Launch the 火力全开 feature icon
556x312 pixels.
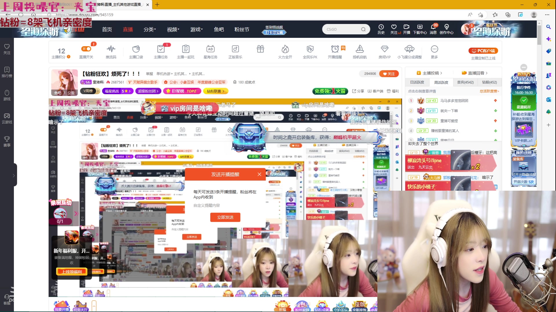point(285,51)
